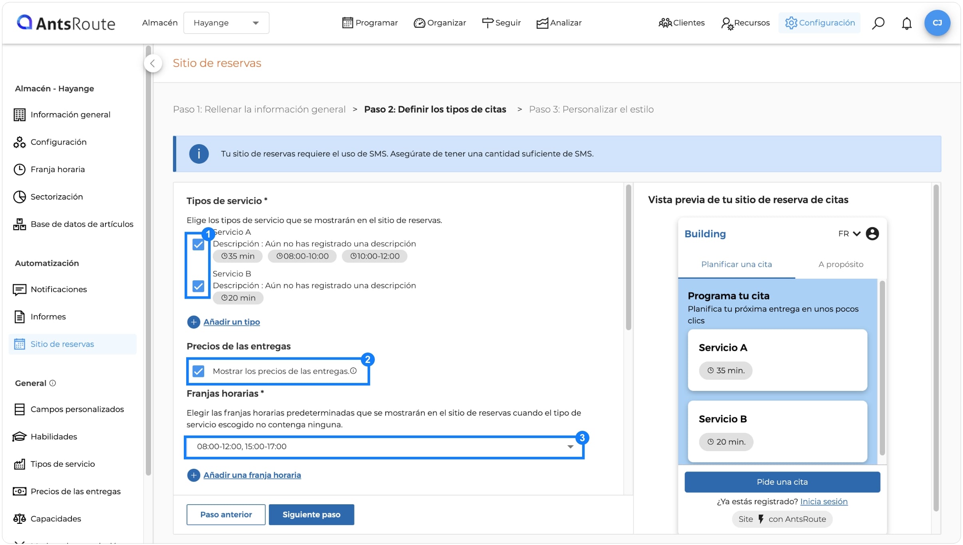Click the preview panel outer scrollbar
This screenshot has width=963, height=545.
point(936,347)
